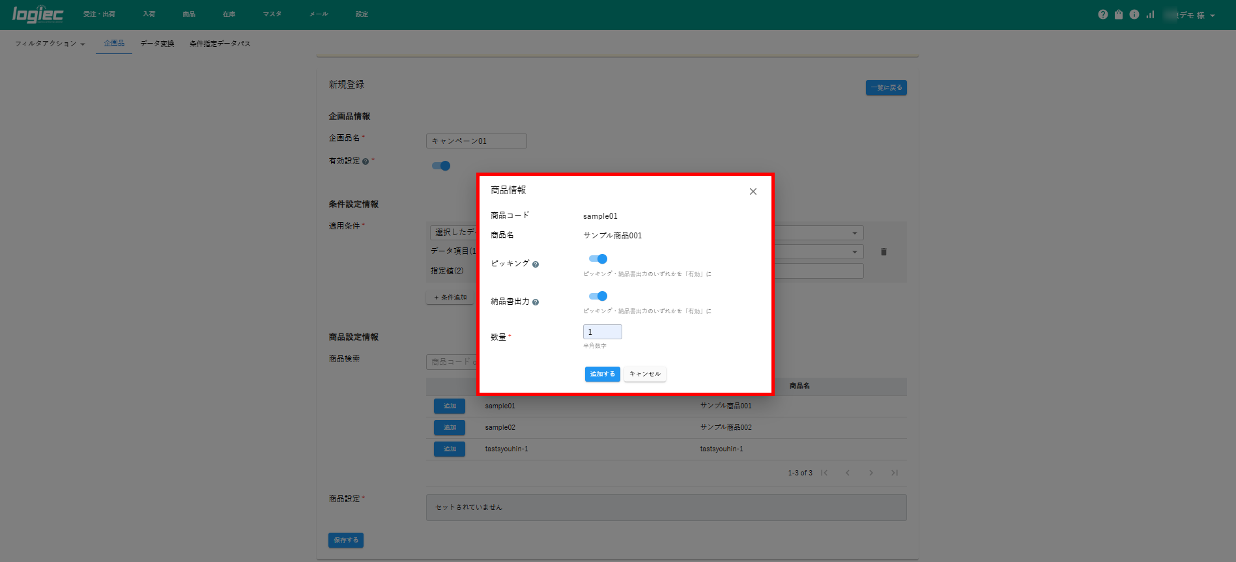This screenshot has height=562, width=1236.
Task: Click the trash icon beside condition row
Action: (884, 252)
